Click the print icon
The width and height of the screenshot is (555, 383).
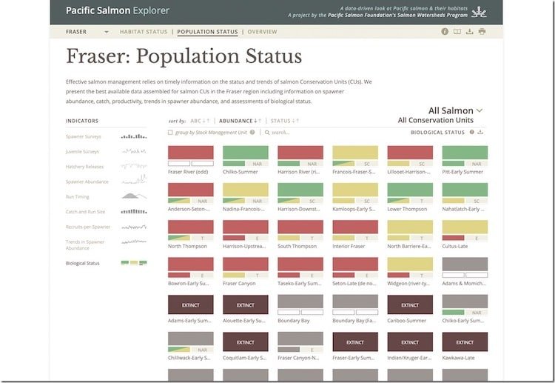click(x=482, y=32)
